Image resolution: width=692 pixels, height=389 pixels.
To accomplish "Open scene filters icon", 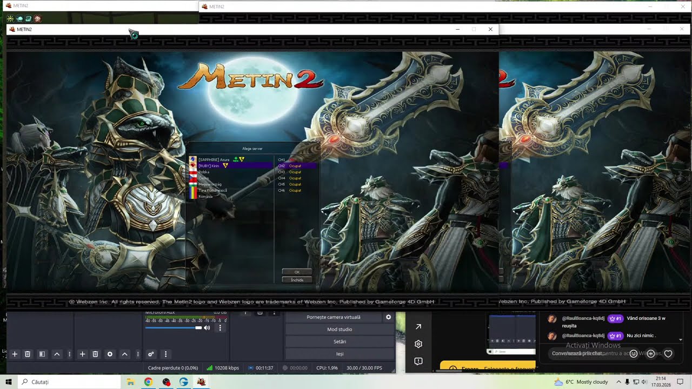I will 42,354.
